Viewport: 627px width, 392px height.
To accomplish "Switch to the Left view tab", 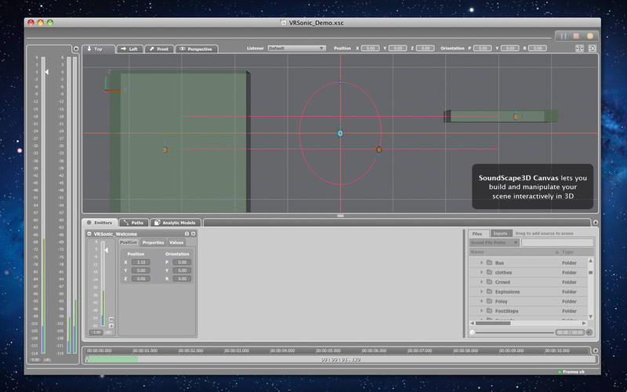I will tap(129, 49).
